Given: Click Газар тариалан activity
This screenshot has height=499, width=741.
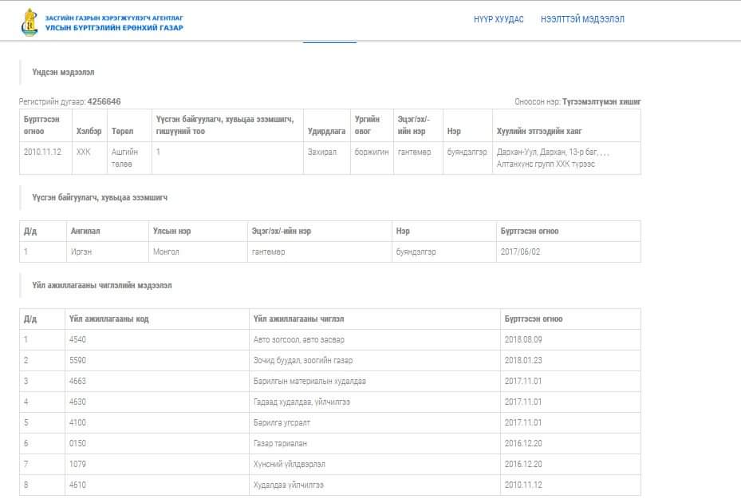Looking at the screenshot, I should coord(280,444).
